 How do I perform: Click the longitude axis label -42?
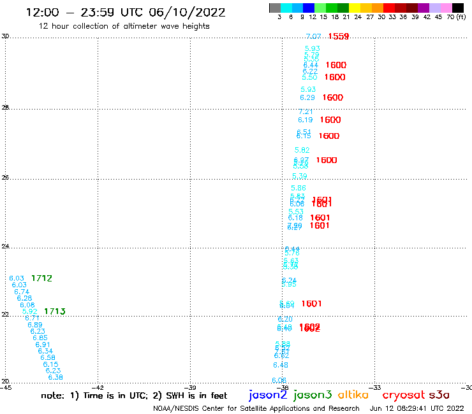[x=98, y=388]
